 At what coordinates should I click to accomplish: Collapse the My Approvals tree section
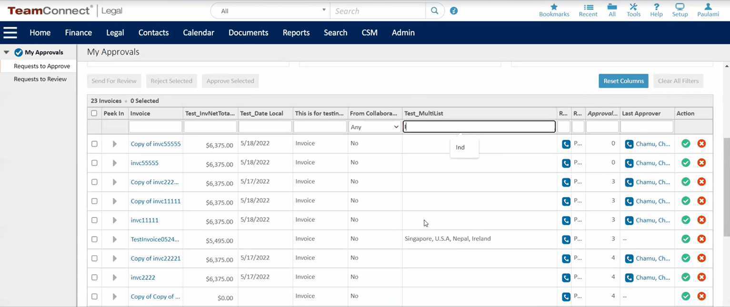(x=6, y=52)
